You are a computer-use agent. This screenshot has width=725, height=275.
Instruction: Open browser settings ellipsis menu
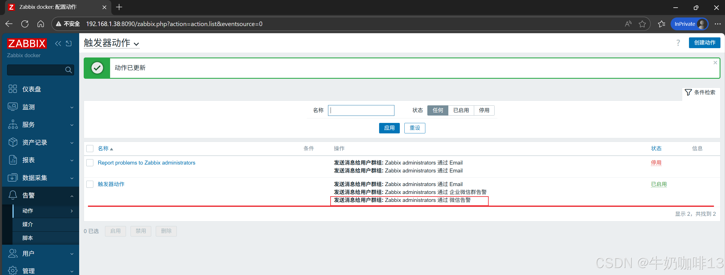pyautogui.click(x=718, y=24)
